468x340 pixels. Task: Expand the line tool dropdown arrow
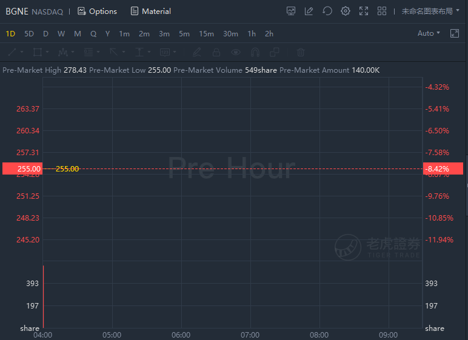click(22, 52)
